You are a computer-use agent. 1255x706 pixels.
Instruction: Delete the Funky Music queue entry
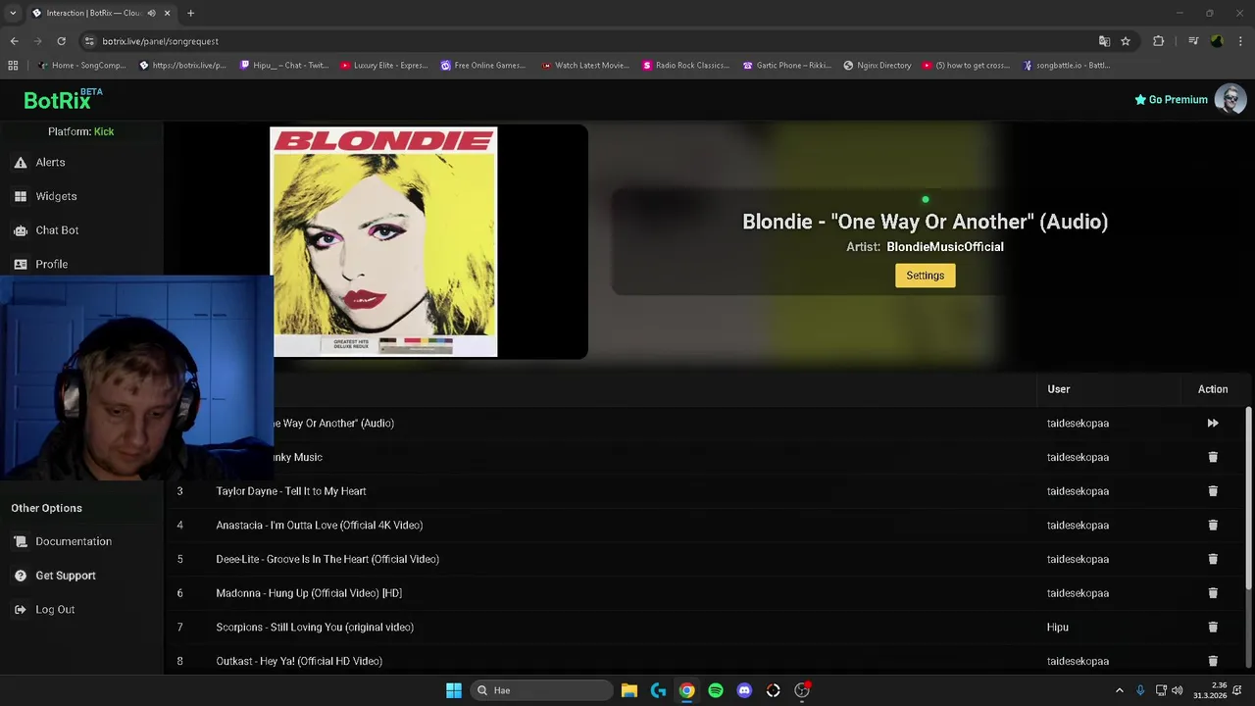(x=1213, y=457)
